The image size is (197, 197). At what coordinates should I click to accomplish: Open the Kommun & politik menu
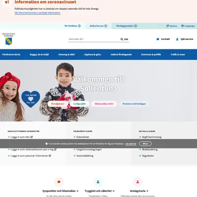(151, 55)
